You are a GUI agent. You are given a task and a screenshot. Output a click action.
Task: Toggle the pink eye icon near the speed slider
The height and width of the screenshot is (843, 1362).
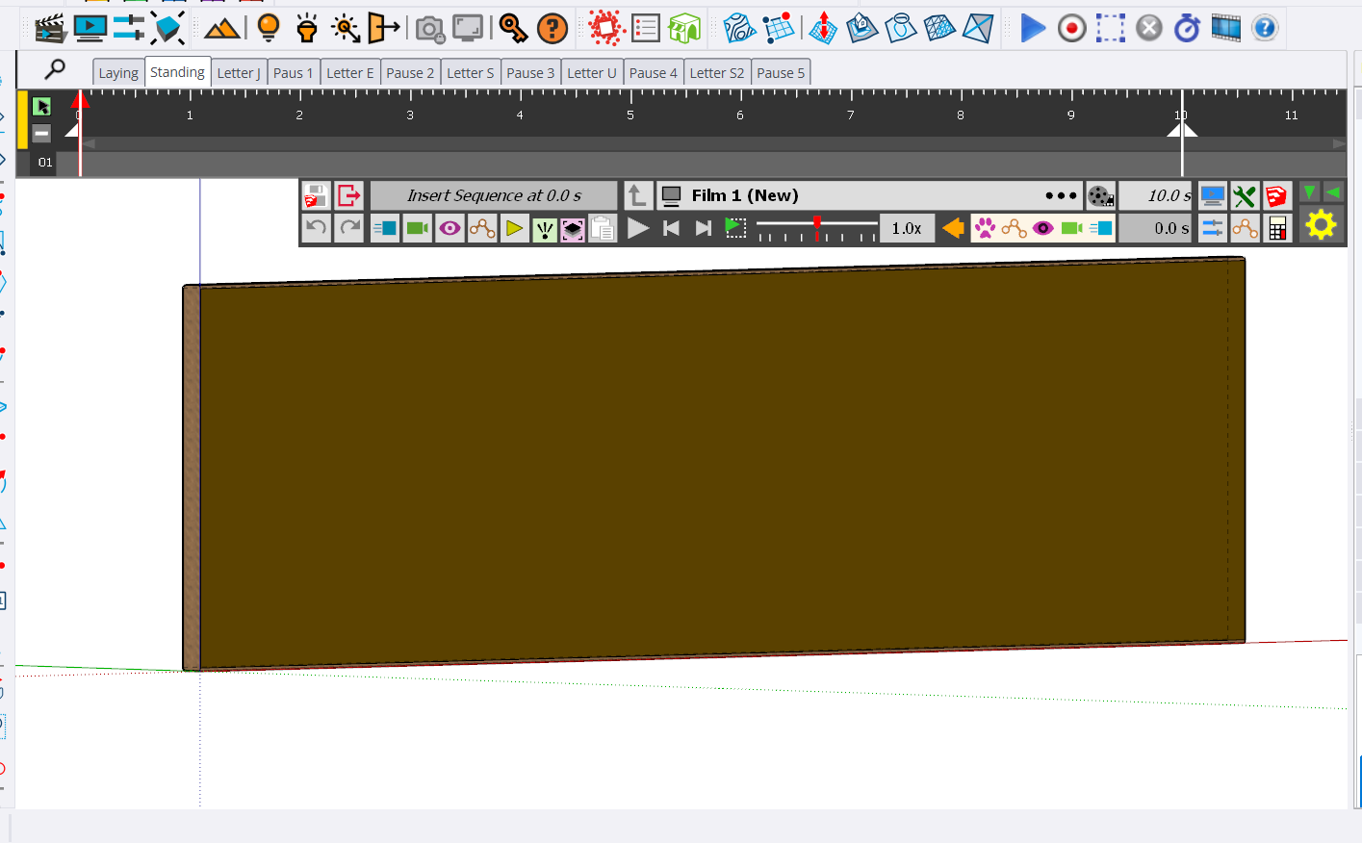pyautogui.click(x=1042, y=228)
